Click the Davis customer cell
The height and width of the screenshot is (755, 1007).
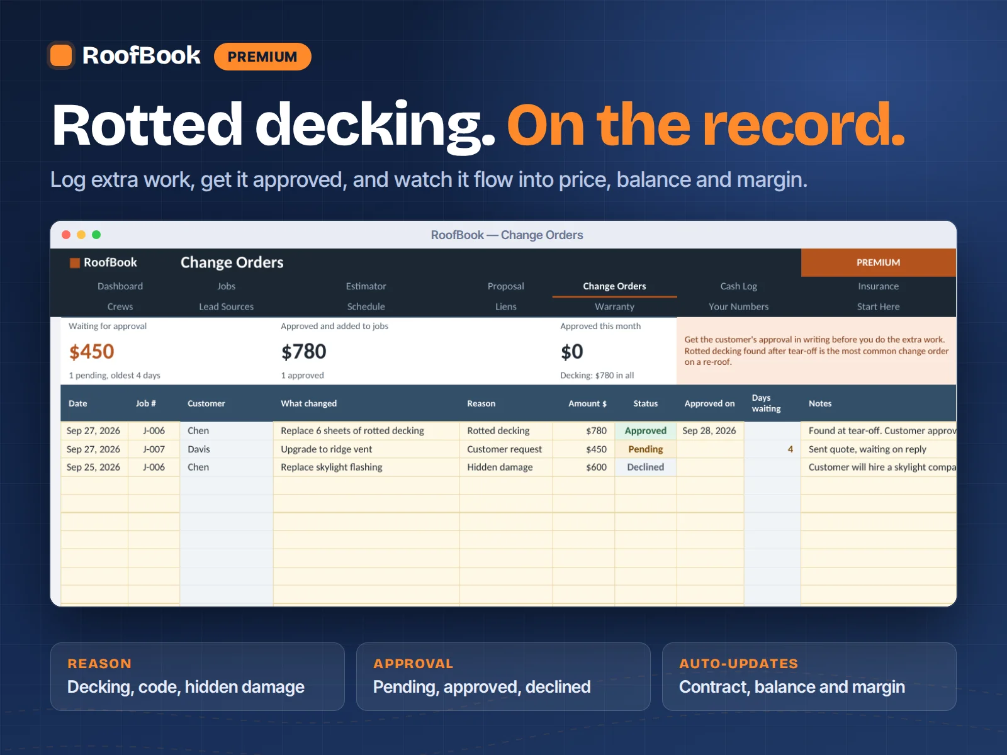coord(227,449)
